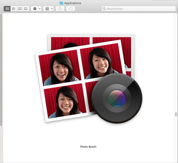178x163 pixels.
Task: Click the Share toolbar button
Action: click(x=60, y=9)
